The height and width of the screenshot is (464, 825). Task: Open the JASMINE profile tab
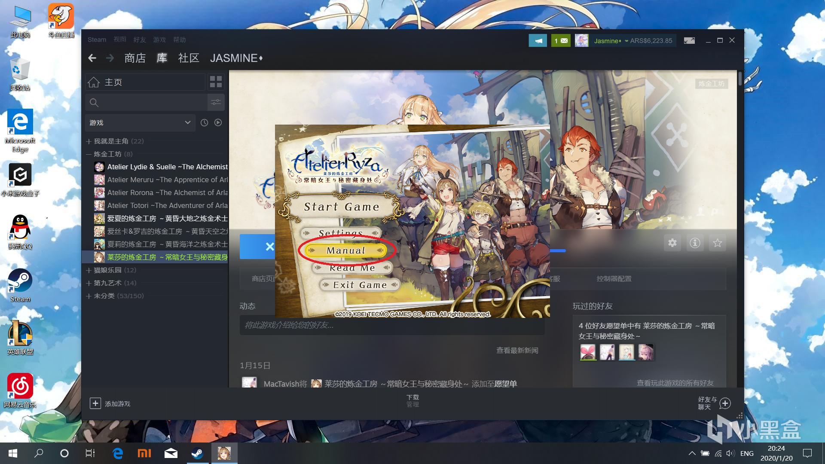[236, 58]
